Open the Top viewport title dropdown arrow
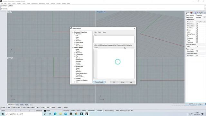The width and height of the screenshot is (206, 116). click(12, 12)
